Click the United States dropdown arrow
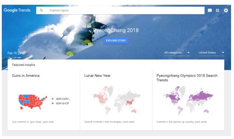The height and width of the screenshot is (139, 234). (x=223, y=53)
